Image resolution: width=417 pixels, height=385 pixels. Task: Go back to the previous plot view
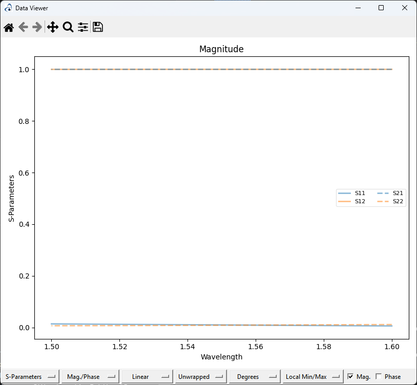(24, 27)
